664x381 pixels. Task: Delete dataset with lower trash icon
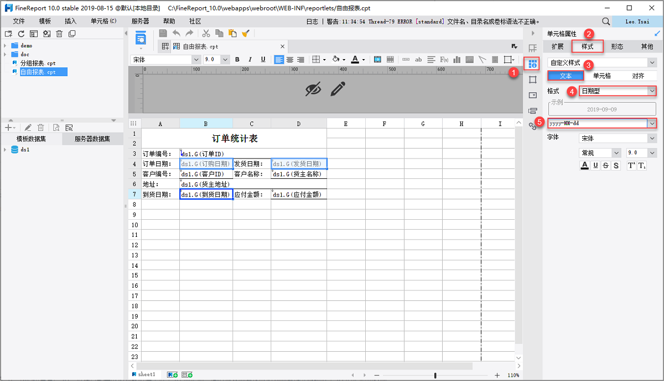pos(40,128)
